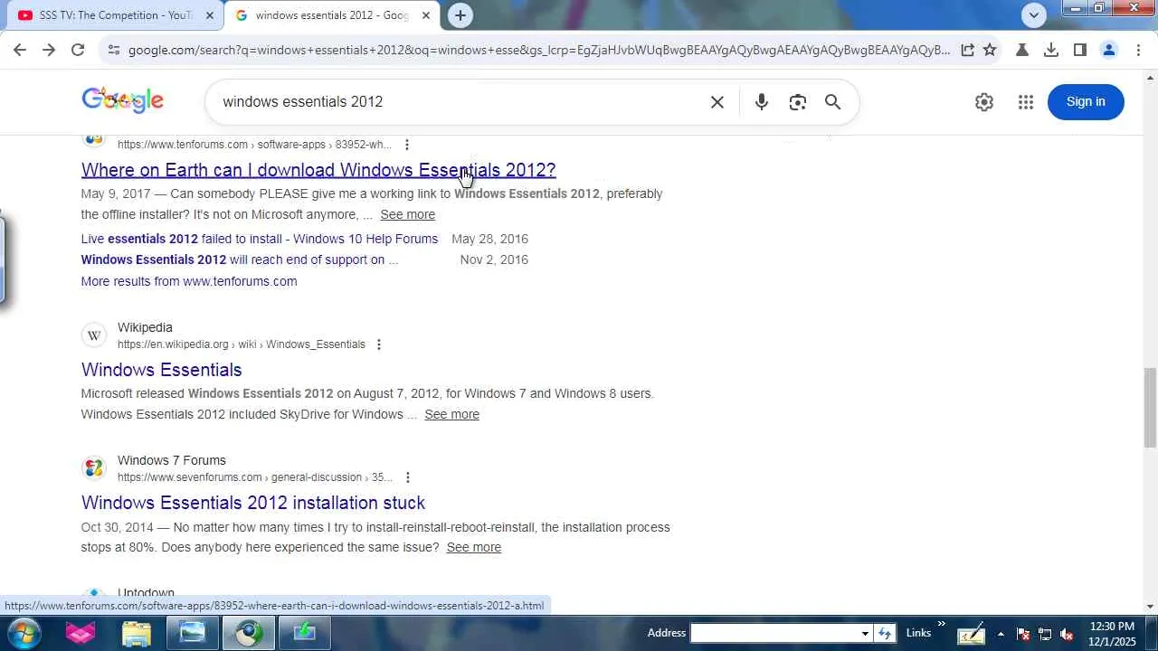
Task: Expand tenforums snippet with See more
Action: point(408,214)
